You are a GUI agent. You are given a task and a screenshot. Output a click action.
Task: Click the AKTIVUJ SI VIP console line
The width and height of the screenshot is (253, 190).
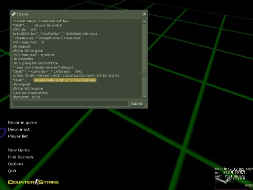(66, 76)
